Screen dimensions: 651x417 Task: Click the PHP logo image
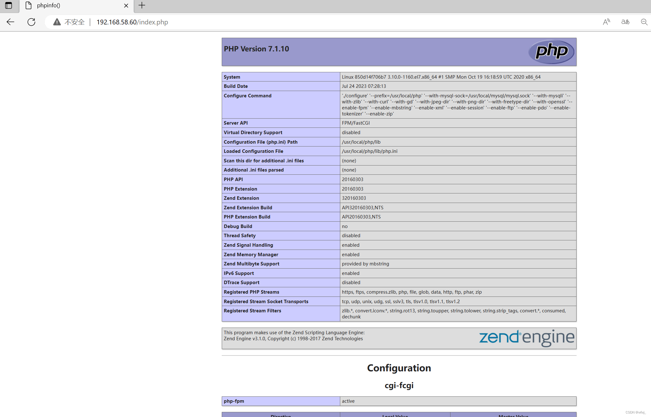click(x=551, y=51)
